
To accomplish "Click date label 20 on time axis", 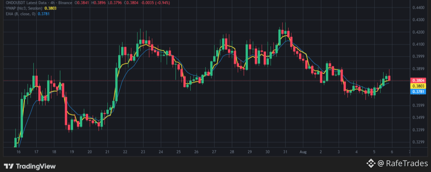I will pos(89,152).
